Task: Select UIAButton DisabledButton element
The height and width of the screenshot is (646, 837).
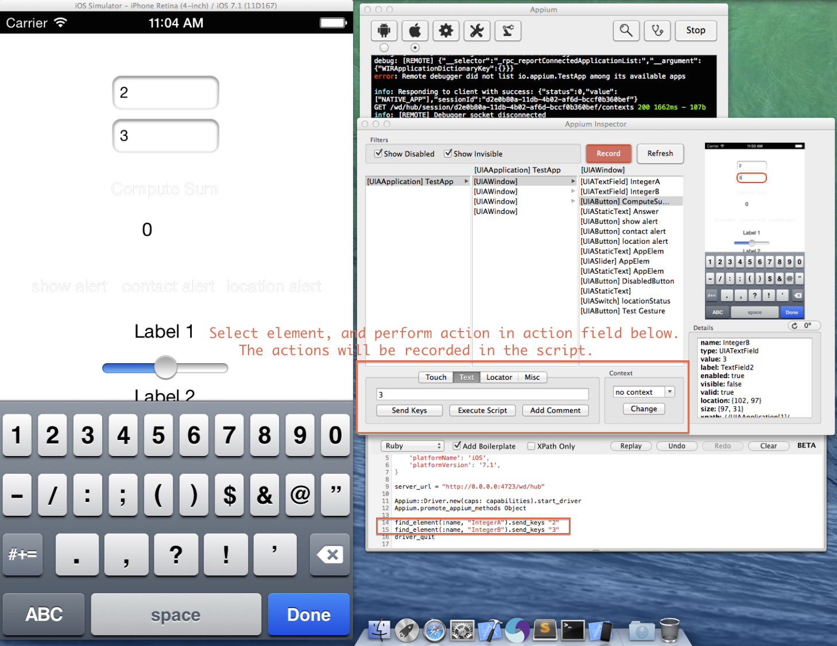Action: (631, 281)
